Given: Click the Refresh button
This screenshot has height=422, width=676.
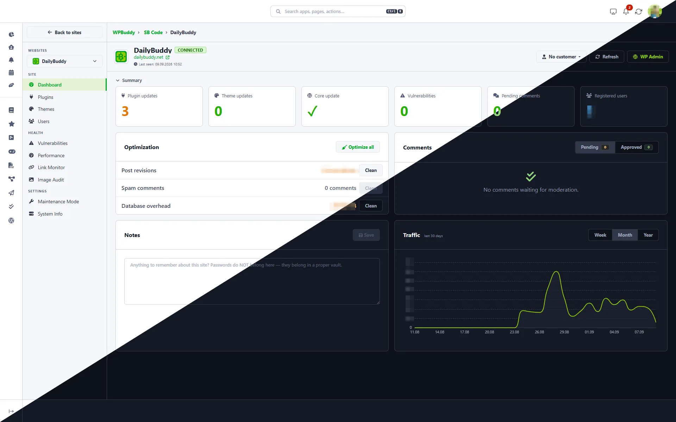Looking at the screenshot, I should pyautogui.click(x=607, y=57).
